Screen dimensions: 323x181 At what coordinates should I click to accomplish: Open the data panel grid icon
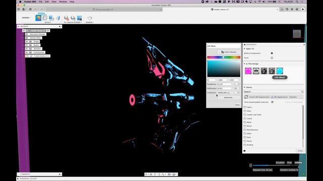pos(19,9)
